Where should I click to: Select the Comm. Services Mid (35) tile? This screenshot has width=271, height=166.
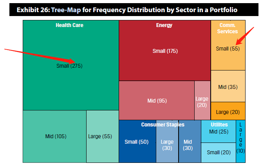point(228,86)
